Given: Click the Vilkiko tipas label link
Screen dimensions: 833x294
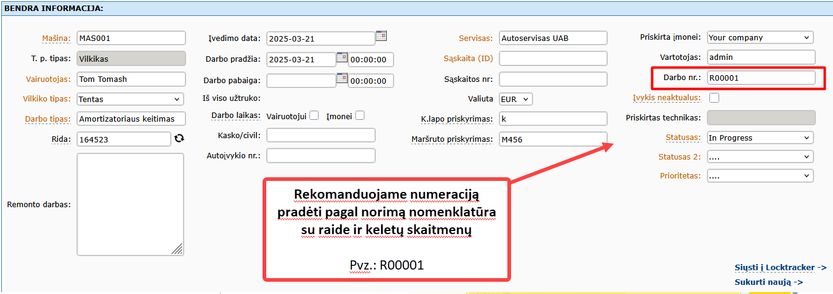Looking at the screenshot, I should tap(47, 98).
